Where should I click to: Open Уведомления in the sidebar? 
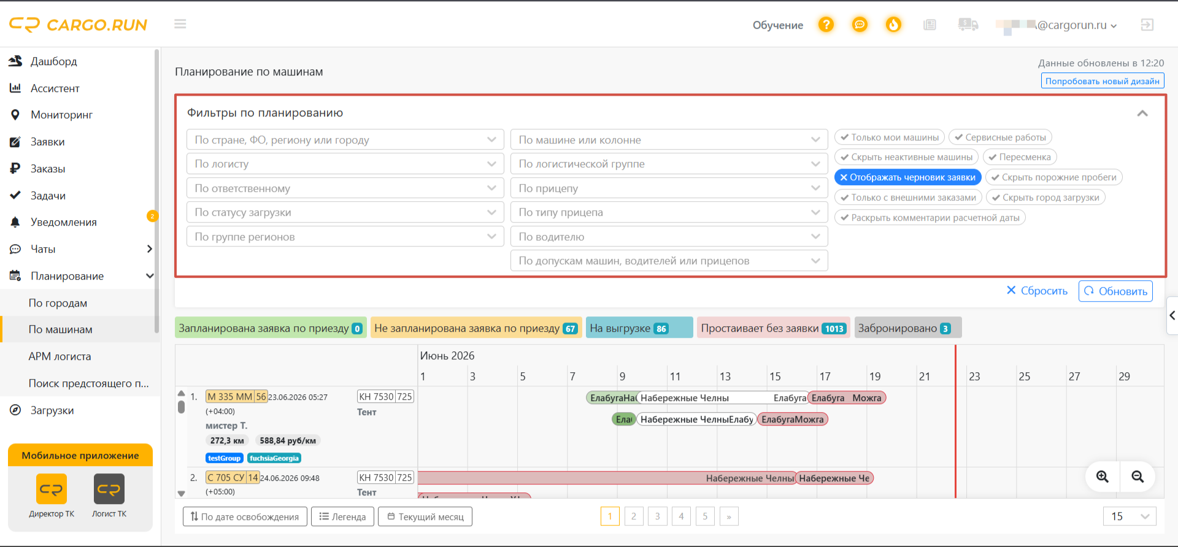click(x=64, y=222)
